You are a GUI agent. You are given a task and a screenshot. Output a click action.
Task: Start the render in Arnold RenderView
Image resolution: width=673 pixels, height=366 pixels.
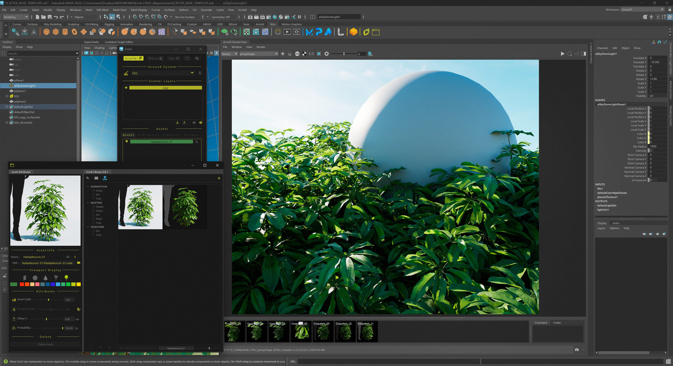tap(563, 54)
